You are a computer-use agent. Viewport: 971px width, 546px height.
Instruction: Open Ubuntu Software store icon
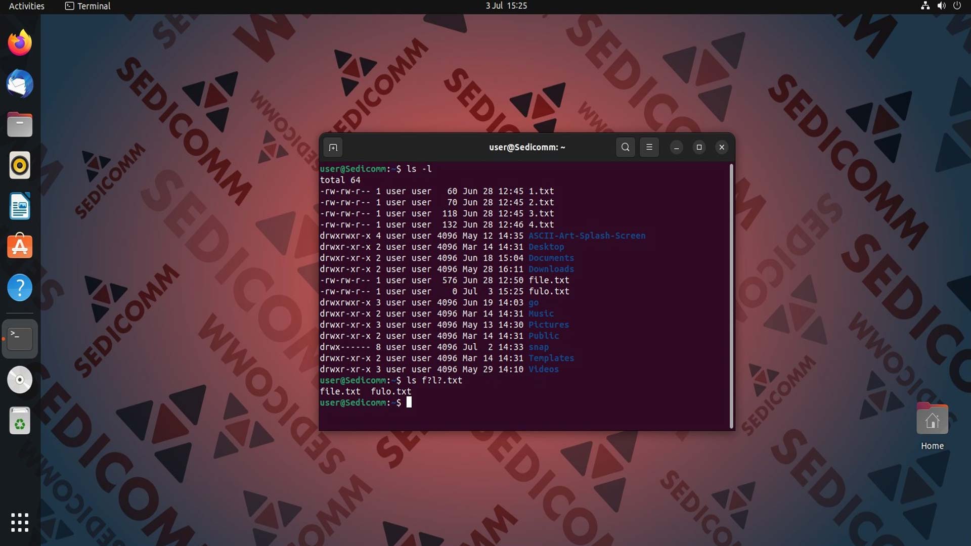coord(20,247)
